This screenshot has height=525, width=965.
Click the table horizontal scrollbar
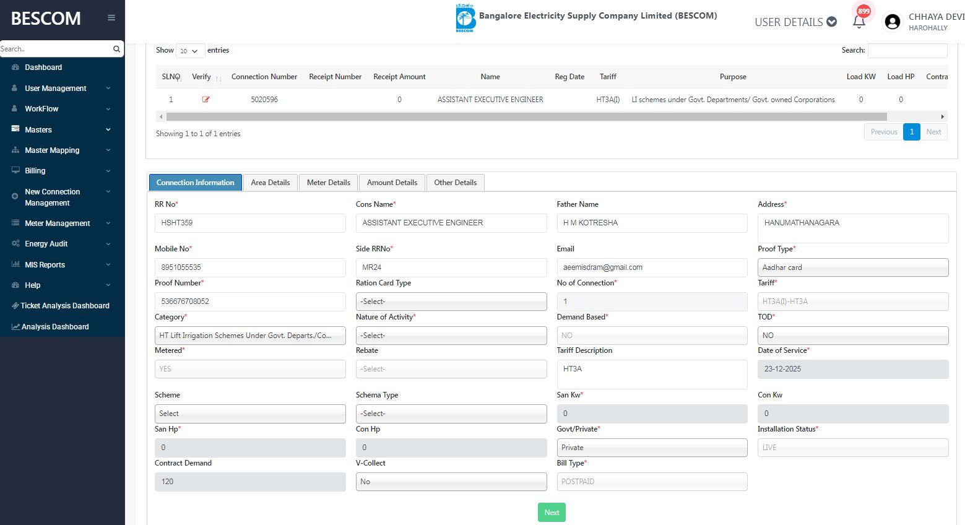pyautogui.click(x=526, y=116)
